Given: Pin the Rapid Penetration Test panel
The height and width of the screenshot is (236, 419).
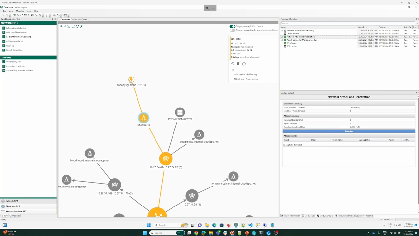Looking at the screenshot, I should [52, 19].
